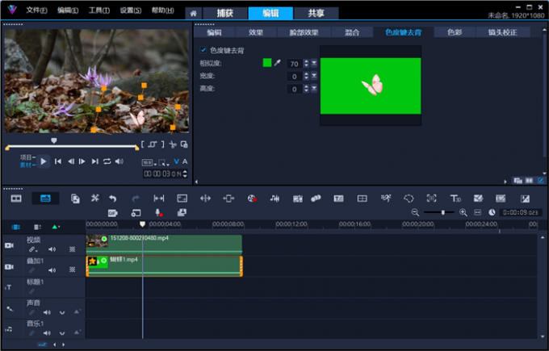
Task: Select the 蝴蝶1.mp4 overlay clip
Action: [x=164, y=266]
